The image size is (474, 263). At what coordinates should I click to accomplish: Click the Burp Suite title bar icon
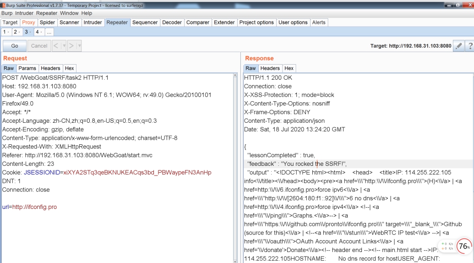(x=3, y=5)
